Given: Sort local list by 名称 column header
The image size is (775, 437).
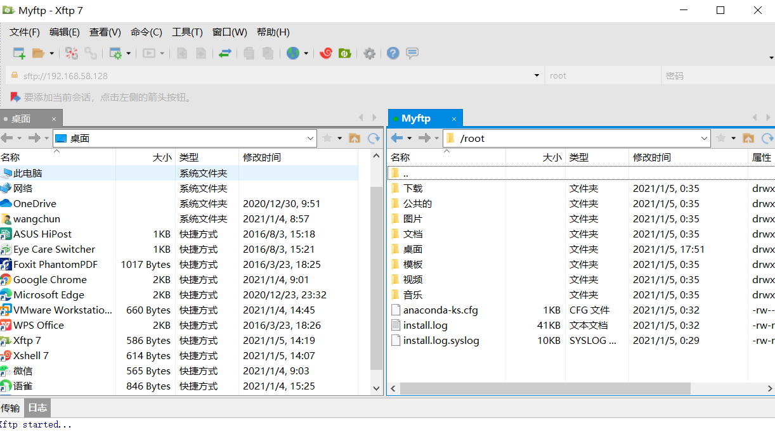Looking at the screenshot, I should click(58, 157).
